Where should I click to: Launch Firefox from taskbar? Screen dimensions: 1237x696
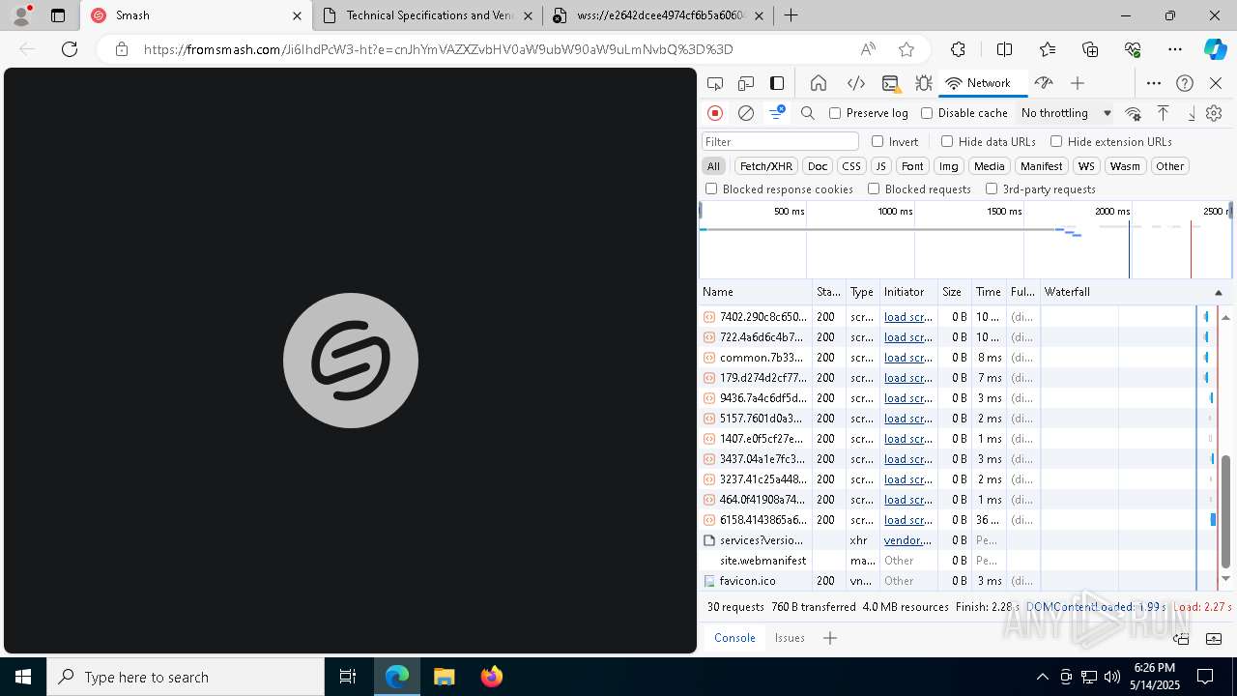(492, 677)
